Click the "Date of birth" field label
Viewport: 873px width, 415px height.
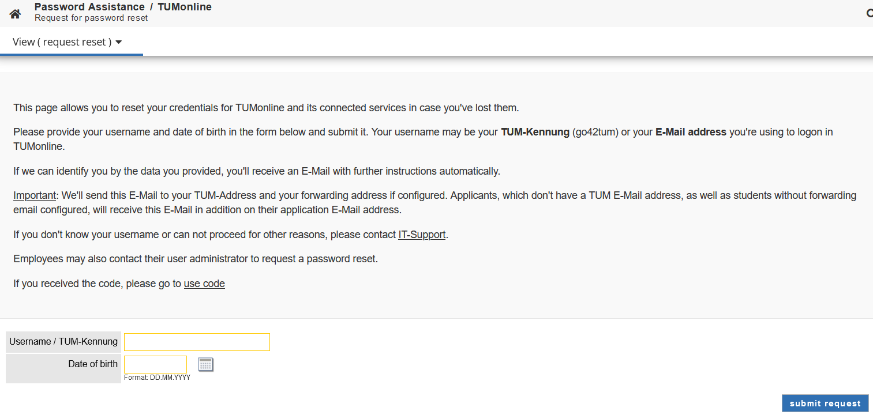click(93, 364)
